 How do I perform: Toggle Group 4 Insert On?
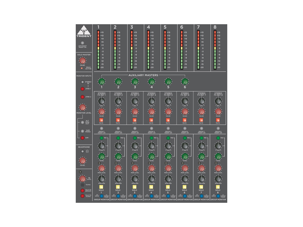coord(151,128)
